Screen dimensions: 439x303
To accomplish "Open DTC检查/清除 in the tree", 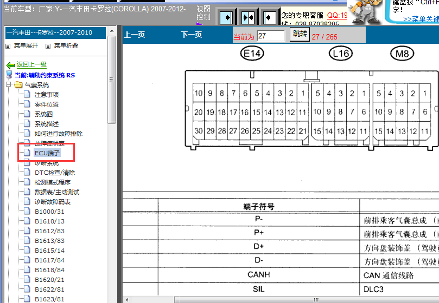I will click(x=54, y=173).
